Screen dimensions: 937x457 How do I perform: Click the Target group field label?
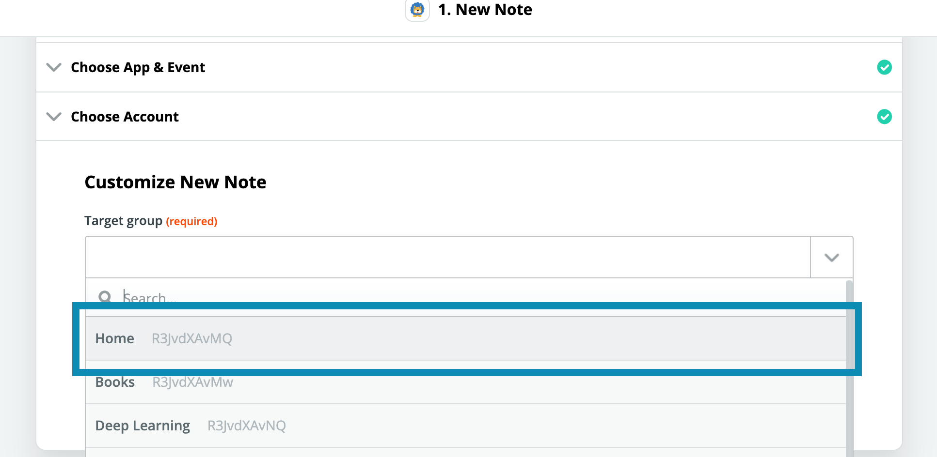pyautogui.click(x=124, y=221)
